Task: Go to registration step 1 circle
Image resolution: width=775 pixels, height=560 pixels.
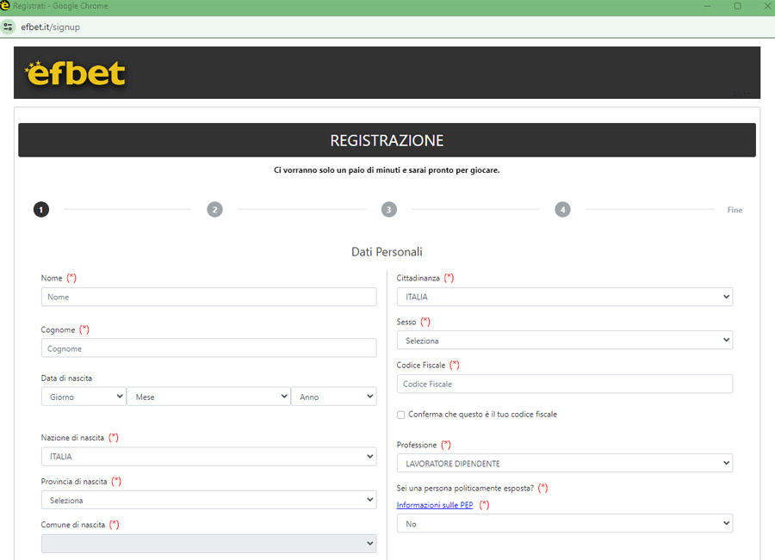Action: tap(41, 209)
